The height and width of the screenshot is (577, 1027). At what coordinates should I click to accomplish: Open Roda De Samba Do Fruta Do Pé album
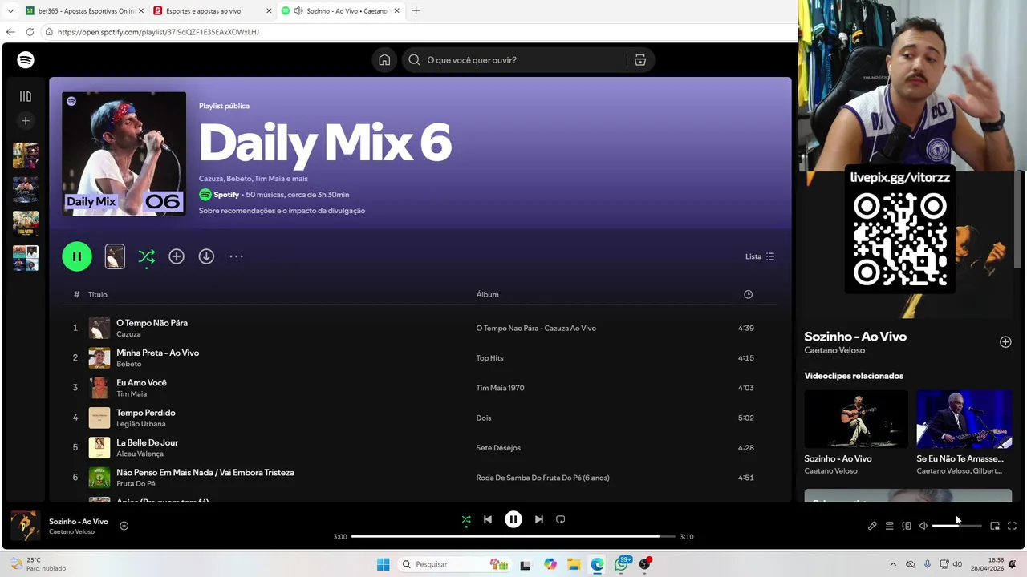click(x=542, y=478)
